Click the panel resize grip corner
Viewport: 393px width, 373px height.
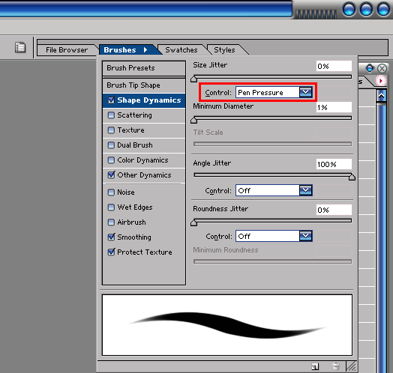(352, 366)
